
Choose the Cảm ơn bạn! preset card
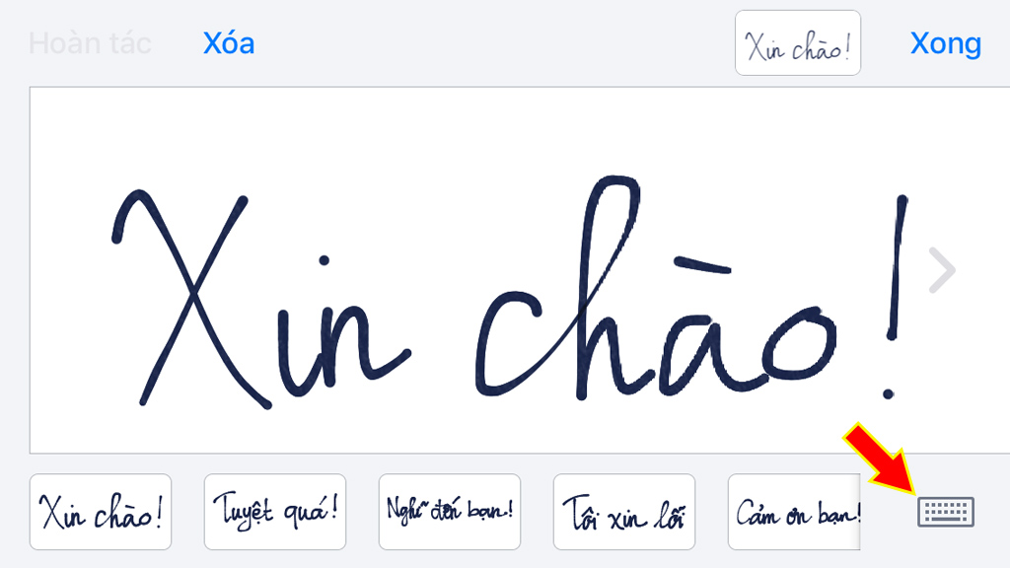tap(794, 512)
